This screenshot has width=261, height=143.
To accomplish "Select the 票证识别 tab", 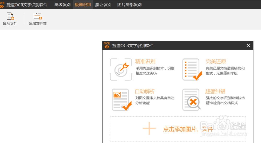I will coord(103,5).
